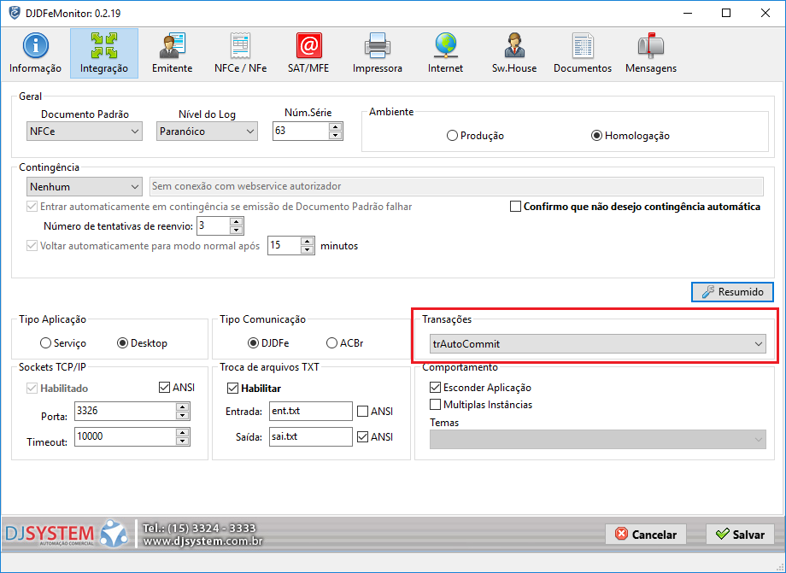Screen dimensions: 786x573
Task: Click the Entrada file name field
Action: coord(311,412)
